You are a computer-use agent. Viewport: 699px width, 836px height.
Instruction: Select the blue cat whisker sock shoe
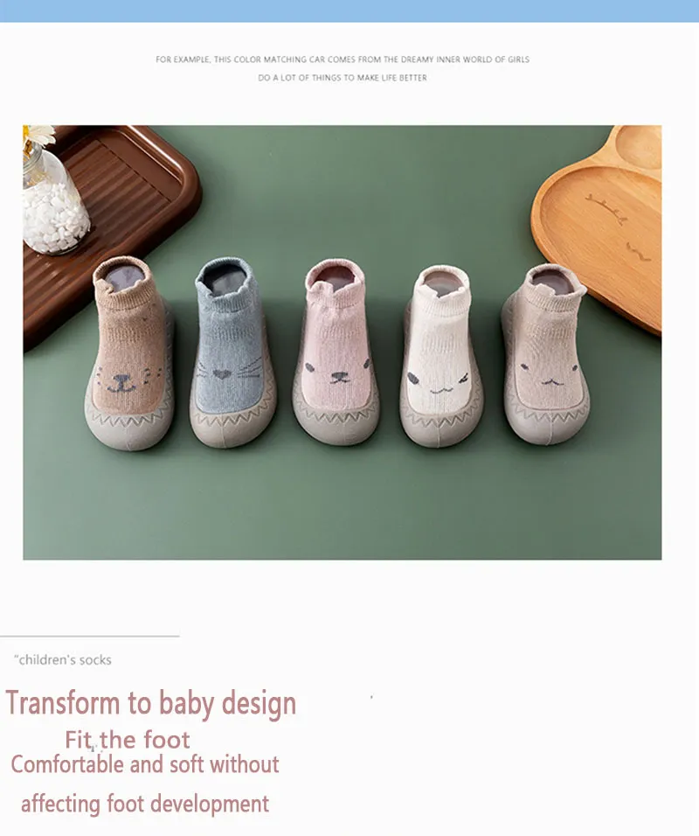coord(232,352)
